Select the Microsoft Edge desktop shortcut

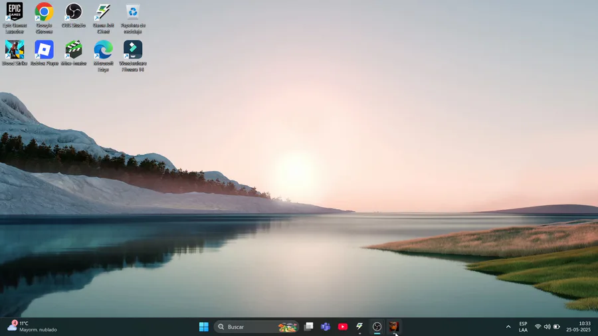(x=104, y=56)
